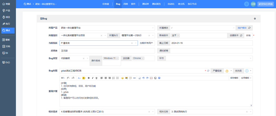The height and width of the screenshot is (116, 276).
Task: Redo the editor change
Action: [x=147, y=78]
